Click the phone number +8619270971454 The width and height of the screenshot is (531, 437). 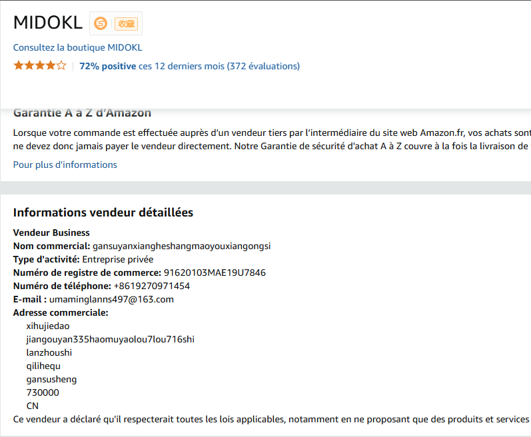click(151, 286)
